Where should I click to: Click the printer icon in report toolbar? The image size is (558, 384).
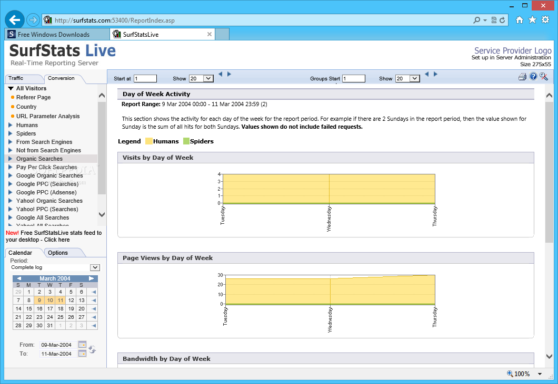[522, 76]
